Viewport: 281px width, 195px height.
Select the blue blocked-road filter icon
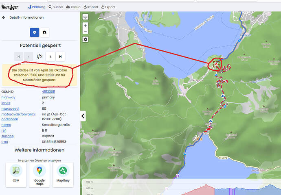tap(35, 32)
